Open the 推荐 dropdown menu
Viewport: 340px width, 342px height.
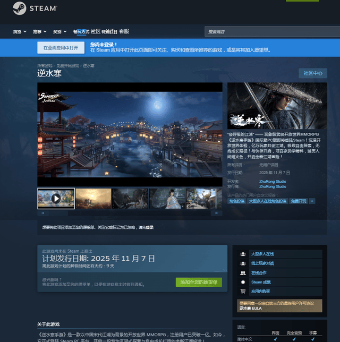point(40,32)
